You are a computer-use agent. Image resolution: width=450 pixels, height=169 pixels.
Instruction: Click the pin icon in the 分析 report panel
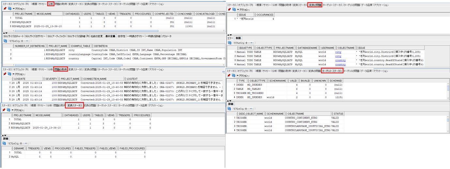(5, 9)
